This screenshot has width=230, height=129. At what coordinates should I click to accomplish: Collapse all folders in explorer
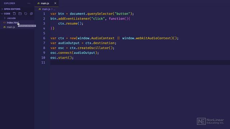tap(31, 14)
